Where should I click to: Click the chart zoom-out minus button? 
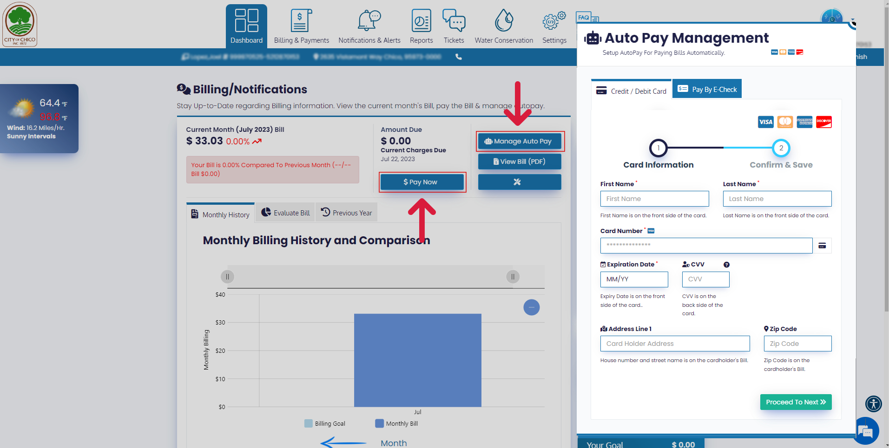pyautogui.click(x=531, y=307)
